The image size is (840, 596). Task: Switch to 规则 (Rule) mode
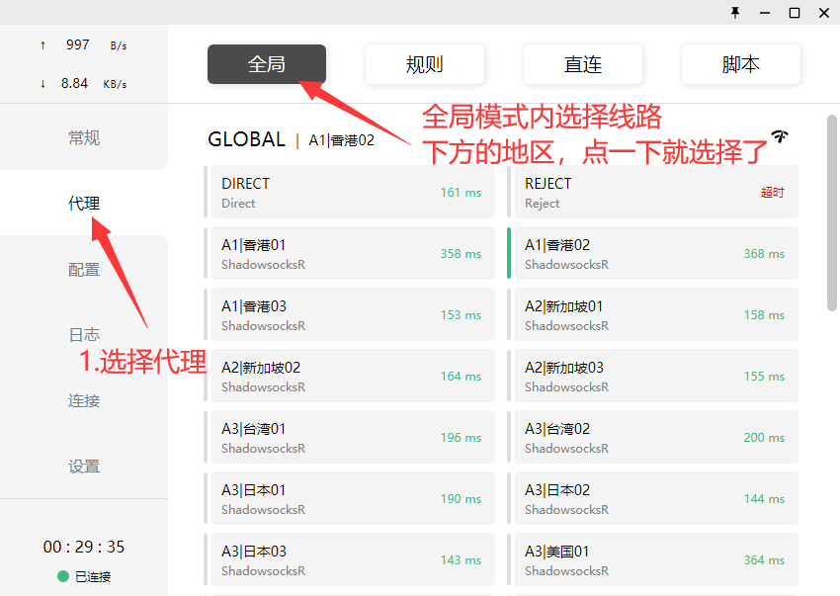click(425, 64)
